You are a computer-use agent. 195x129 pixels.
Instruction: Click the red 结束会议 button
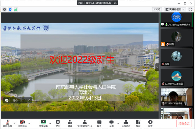click(184, 124)
